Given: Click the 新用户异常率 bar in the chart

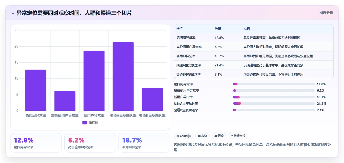Looking at the screenshot, I should pyautogui.click(x=94, y=81).
